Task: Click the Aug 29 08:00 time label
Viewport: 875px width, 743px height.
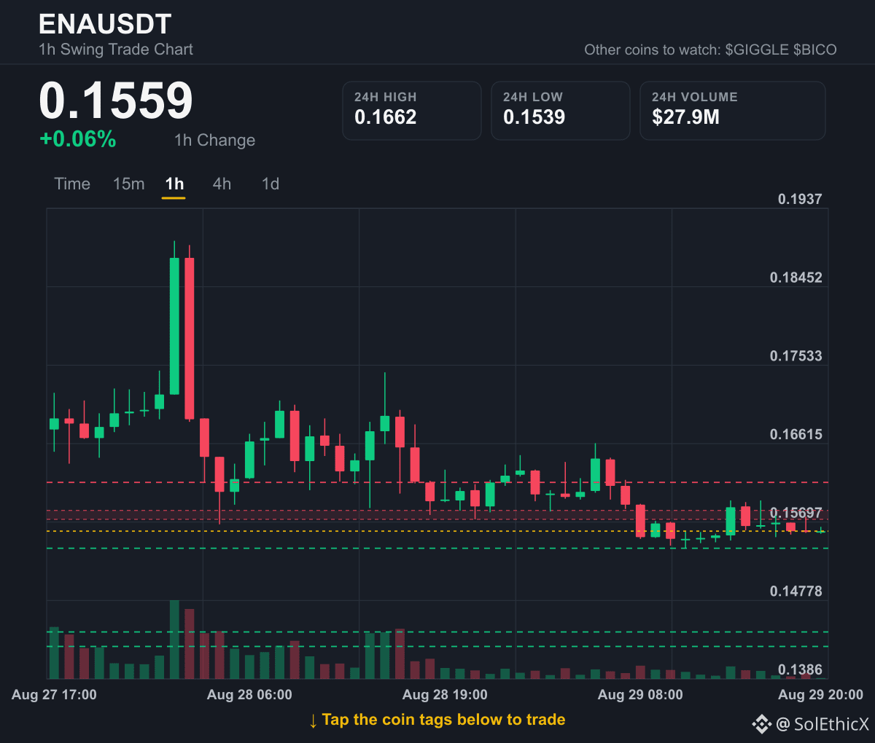Action: [x=640, y=695]
